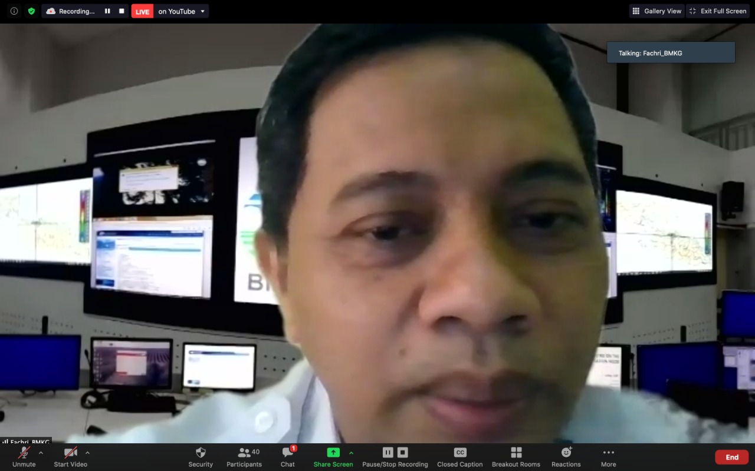Click the green encryption shield icon
755x471 pixels.
tap(31, 11)
